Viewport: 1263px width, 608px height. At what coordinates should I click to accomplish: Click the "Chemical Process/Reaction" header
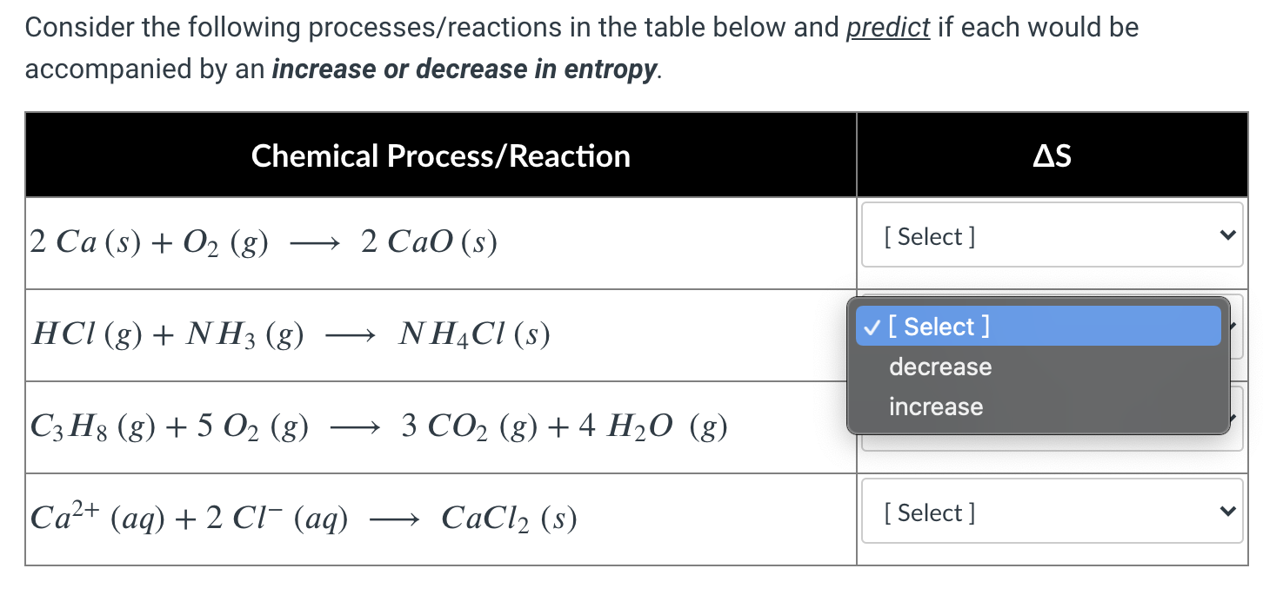(441, 155)
